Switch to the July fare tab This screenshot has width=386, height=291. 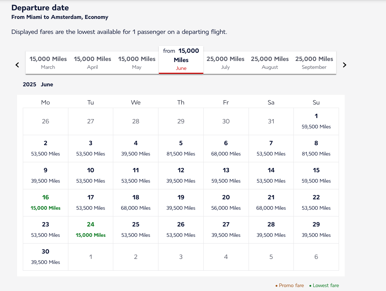[225, 62]
